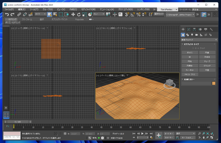221x143 pixels.
Task: Select the Bind to Space Warp tool
Action: (x=30, y=14)
